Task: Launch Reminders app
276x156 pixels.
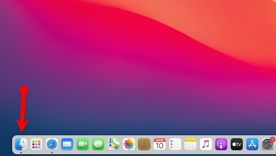Action: pos(175,144)
